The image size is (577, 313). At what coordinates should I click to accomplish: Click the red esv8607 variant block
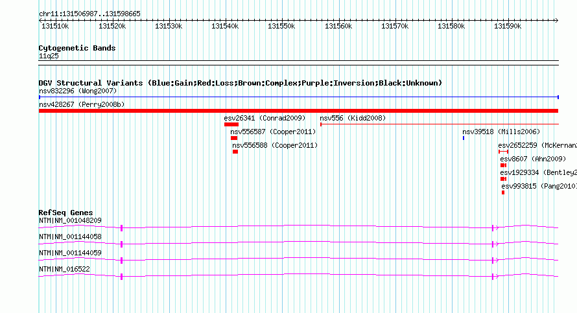pyautogui.click(x=503, y=165)
